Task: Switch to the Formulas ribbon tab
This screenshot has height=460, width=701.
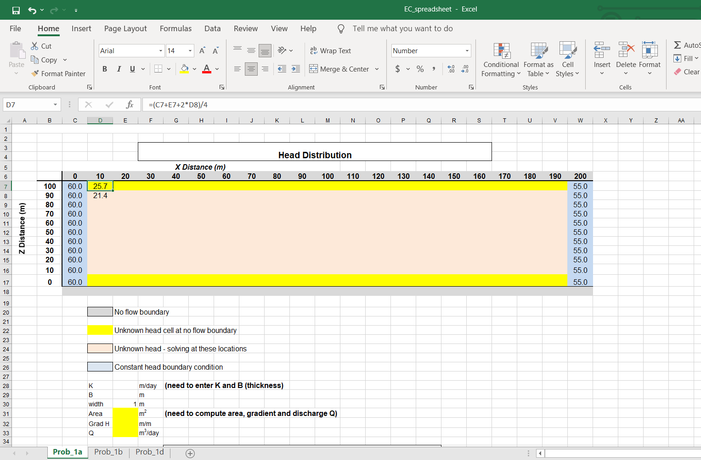Action: [175, 28]
